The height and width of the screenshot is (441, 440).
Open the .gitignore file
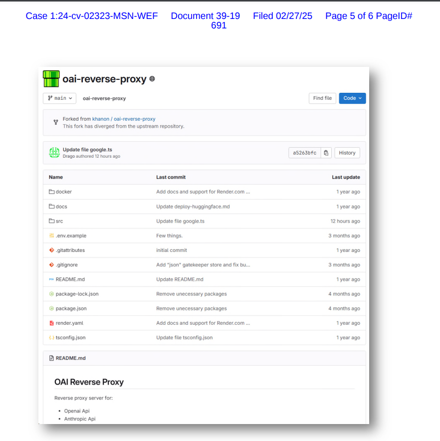click(66, 265)
